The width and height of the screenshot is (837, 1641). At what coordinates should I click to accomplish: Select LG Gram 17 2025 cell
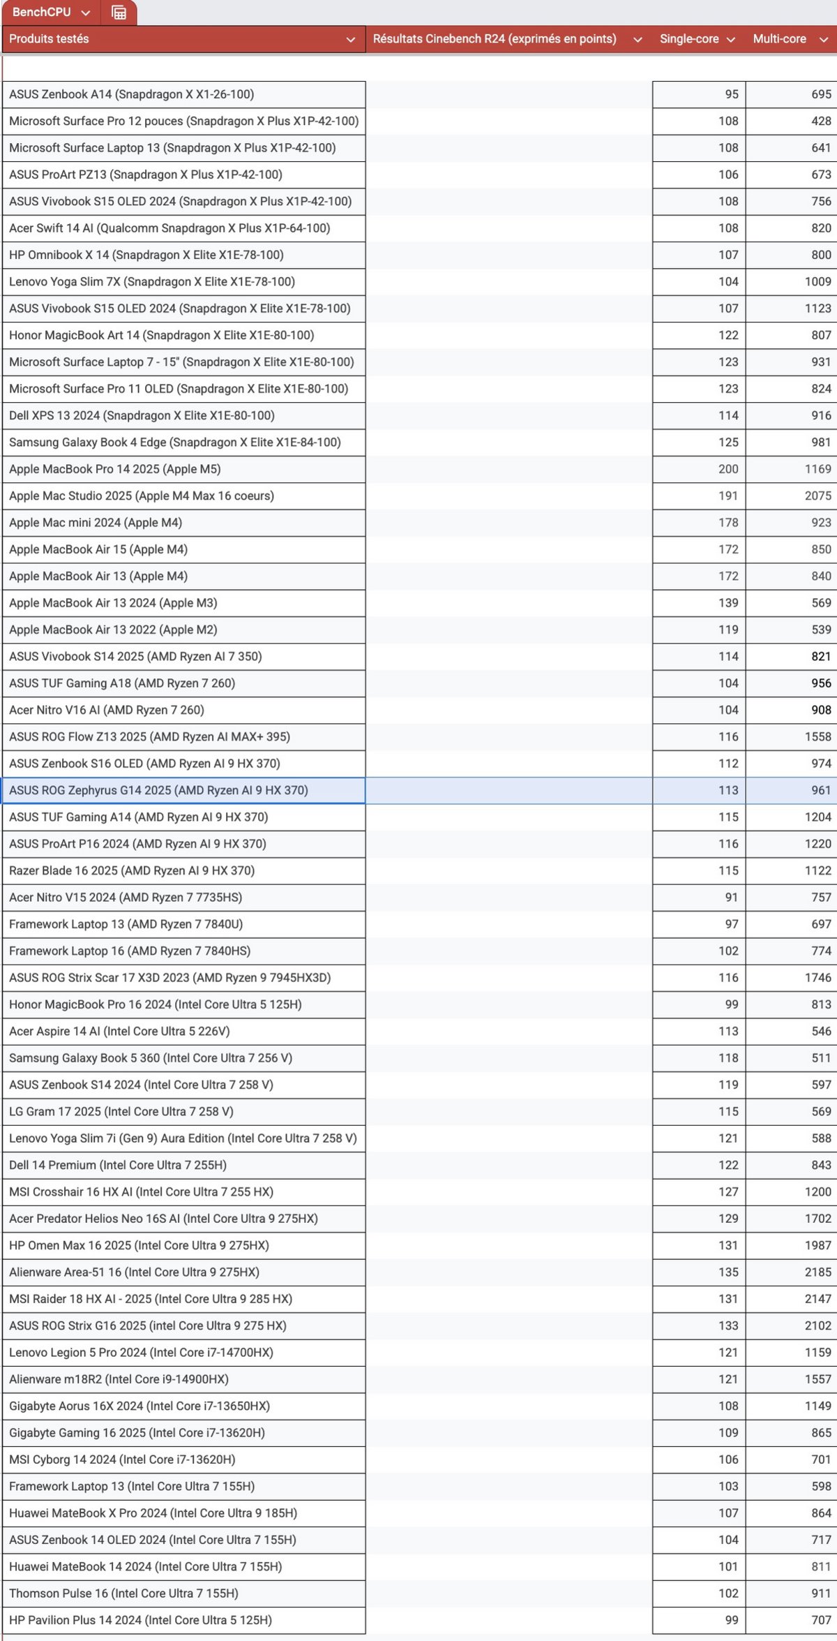click(x=183, y=1111)
